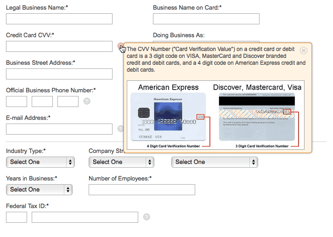
Task: Focus the Business Name on Card field
Action: [x=206, y=19]
